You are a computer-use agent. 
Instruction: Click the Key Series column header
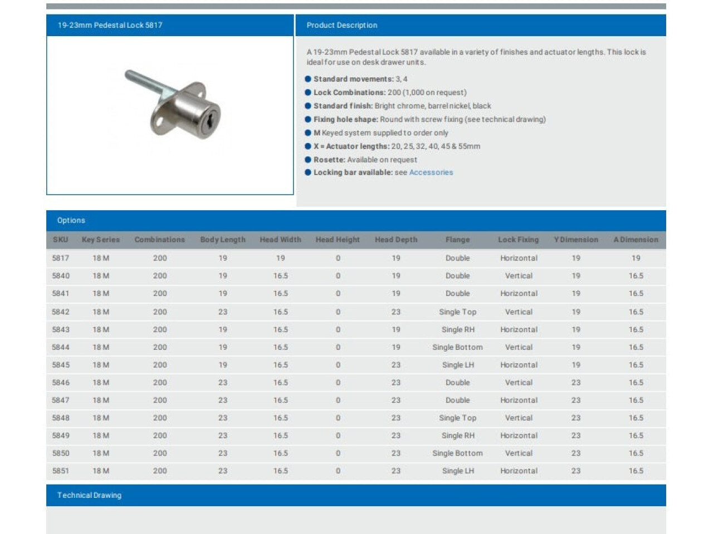point(101,240)
